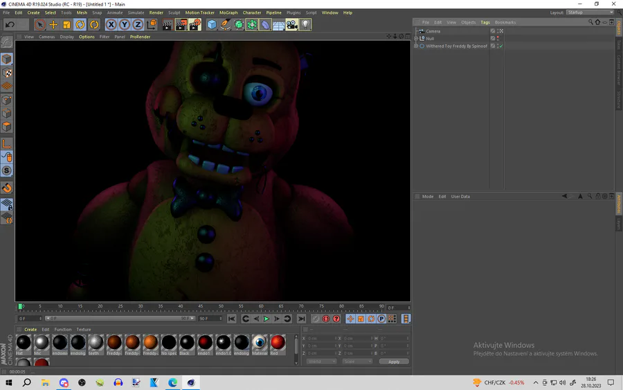Toggle the X-axis lock
This screenshot has width=623, height=390.
tap(111, 25)
